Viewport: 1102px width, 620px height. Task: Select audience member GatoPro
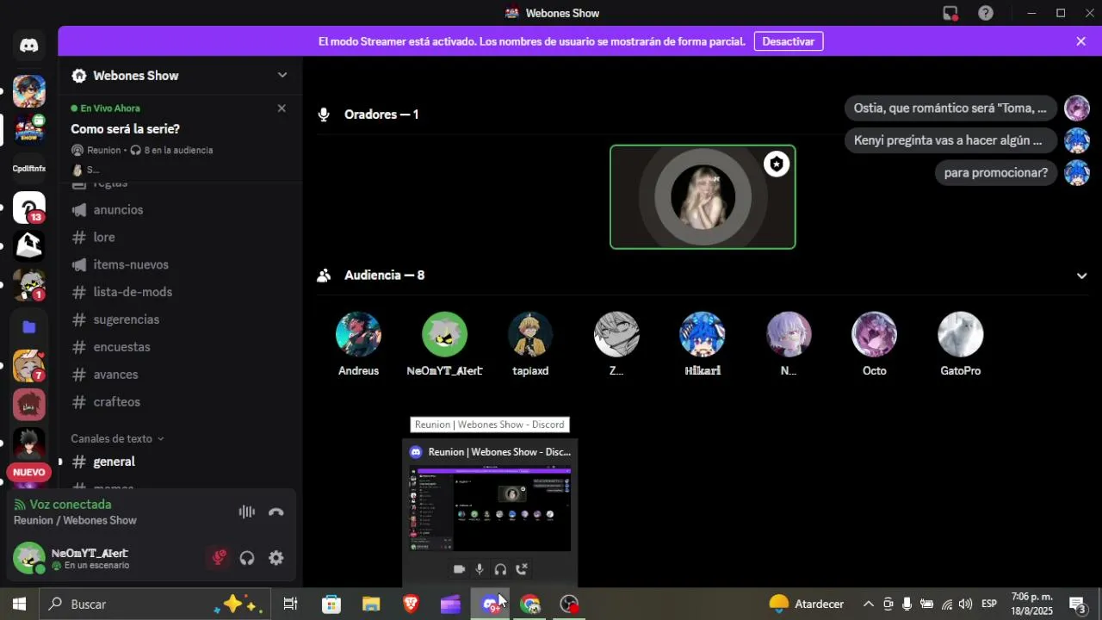pos(961,344)
